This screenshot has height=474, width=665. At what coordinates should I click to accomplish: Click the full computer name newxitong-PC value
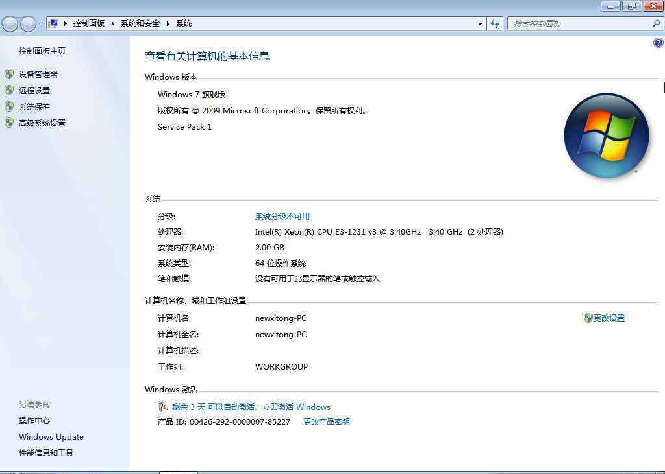tap(281, 334)
